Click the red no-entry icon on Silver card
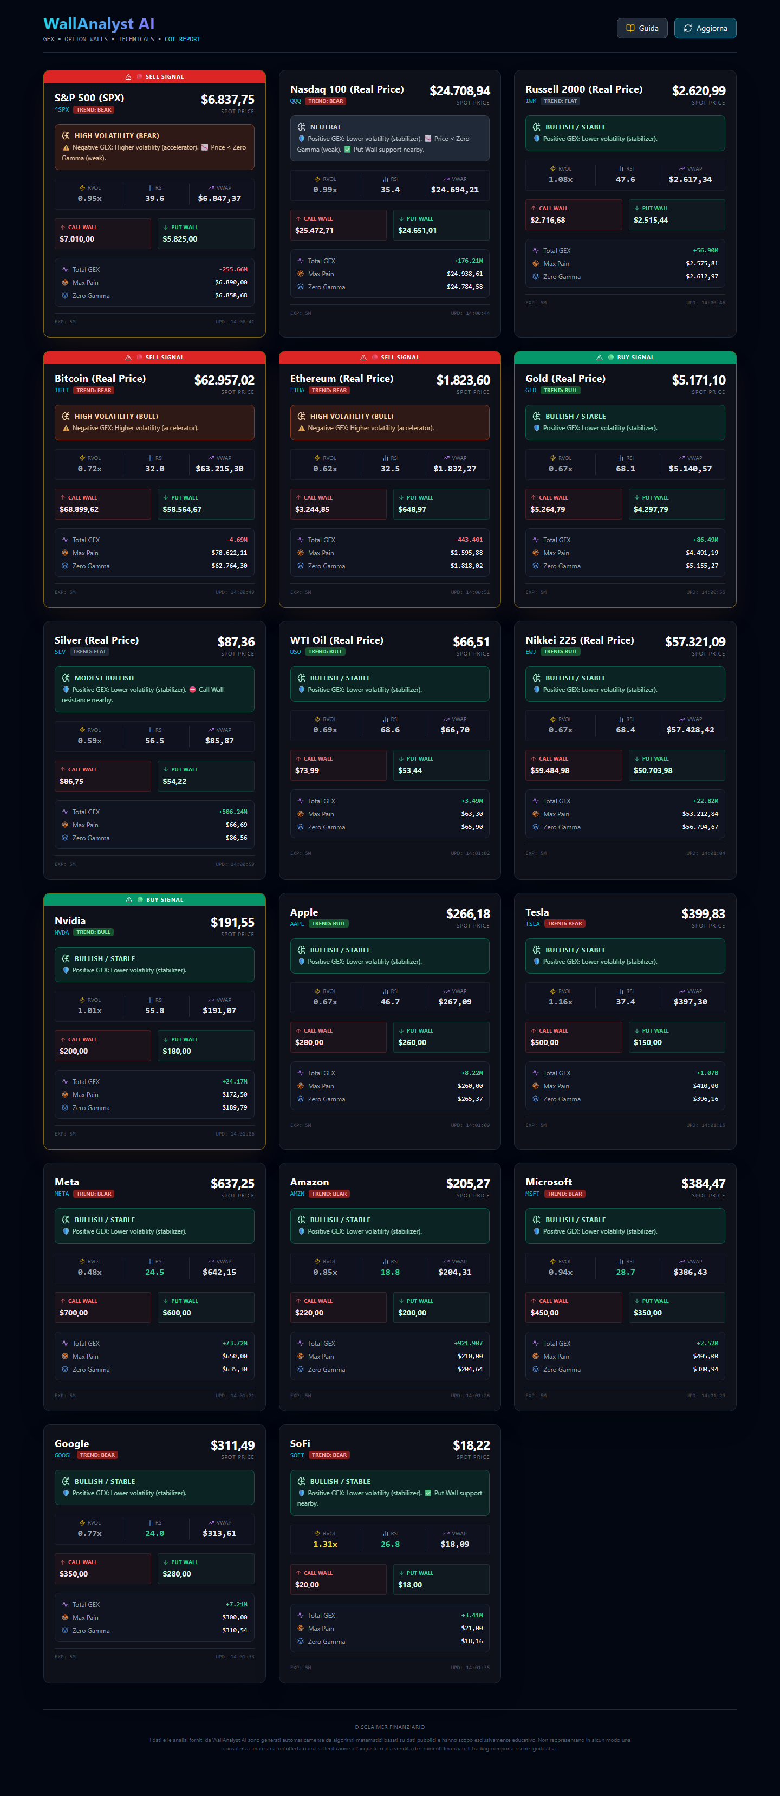Screen dimensions: 780x1796 coord(192,690)
